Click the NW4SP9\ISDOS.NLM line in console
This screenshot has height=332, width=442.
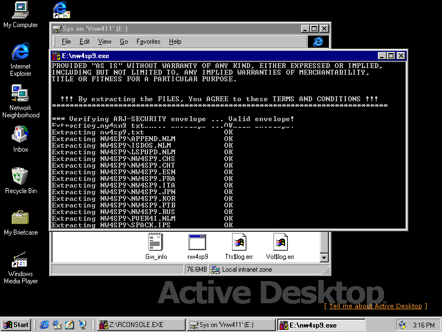pyautogui.click(x=143, y=146)
